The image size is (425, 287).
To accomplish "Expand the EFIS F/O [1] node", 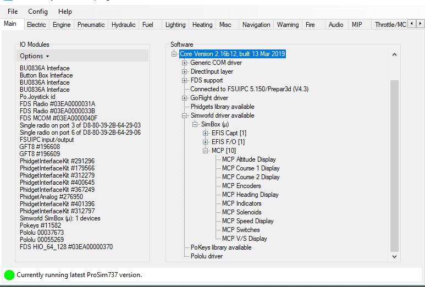I will (x=206, y=142).
